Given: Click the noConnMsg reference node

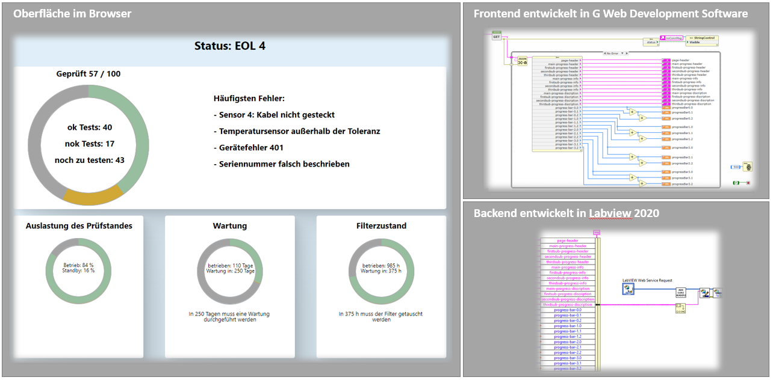Looking at the screenshot, I should click(x=671, y=38).
